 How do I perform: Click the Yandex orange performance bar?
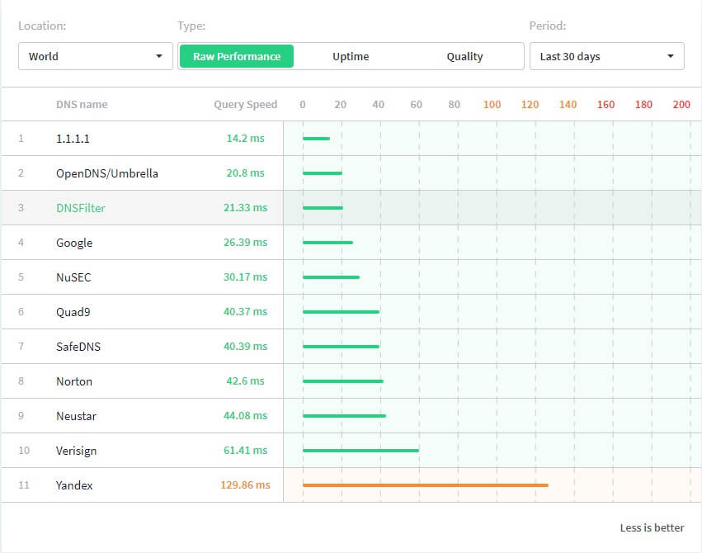pos(425,484)
